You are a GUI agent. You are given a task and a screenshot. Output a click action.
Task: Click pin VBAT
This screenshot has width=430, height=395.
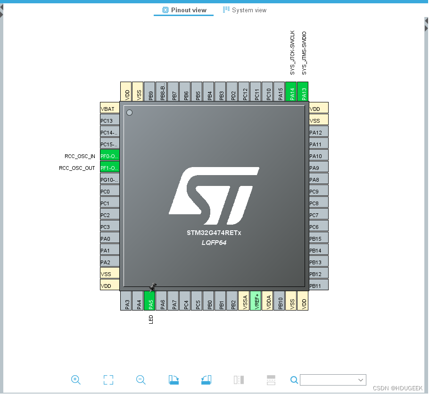[x=110, y=109]
